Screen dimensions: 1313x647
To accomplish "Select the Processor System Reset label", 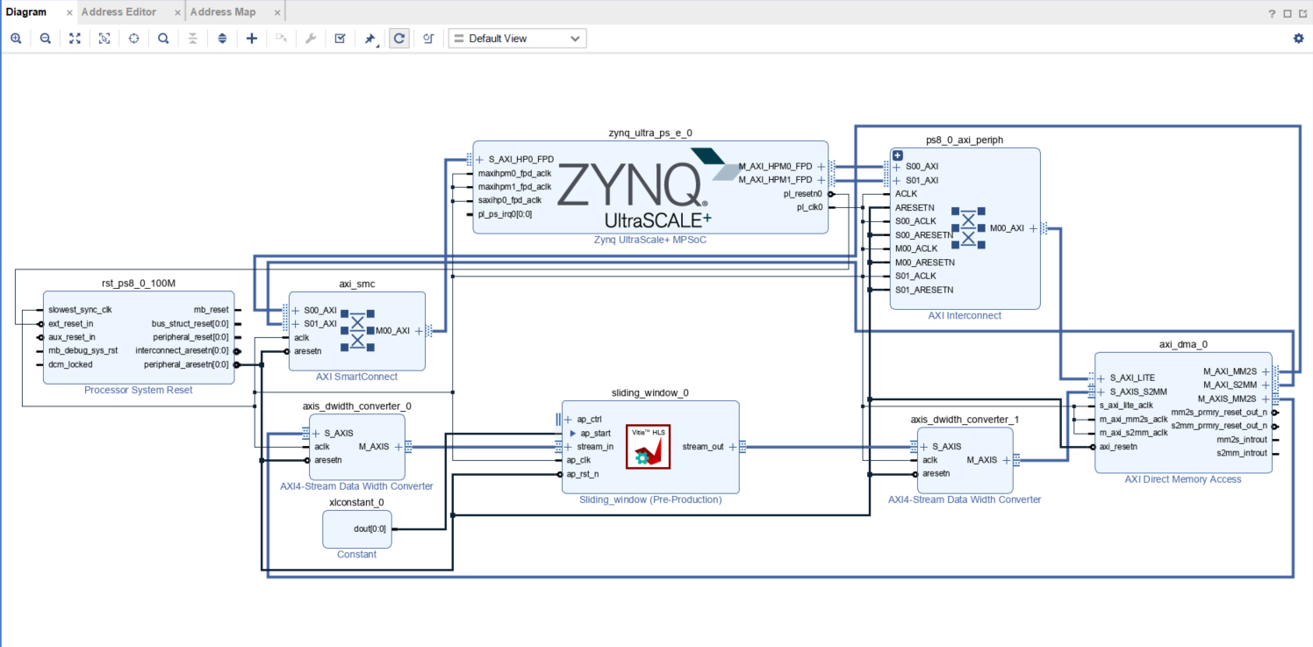I will pyautogui.click(x=139, y=390).
